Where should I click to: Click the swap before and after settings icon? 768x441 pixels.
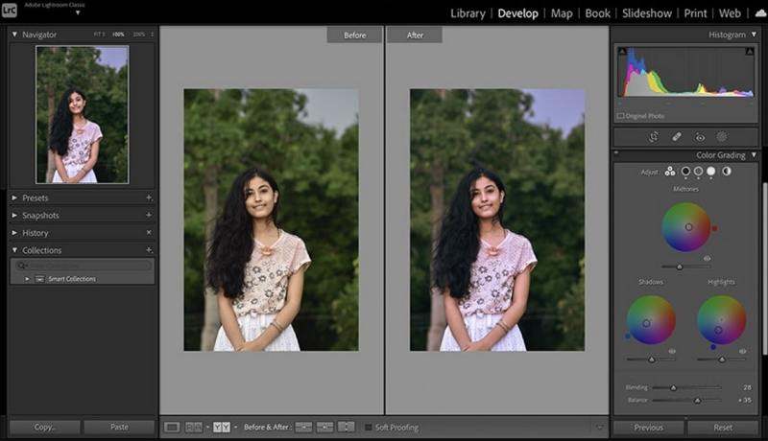[346, 427]
